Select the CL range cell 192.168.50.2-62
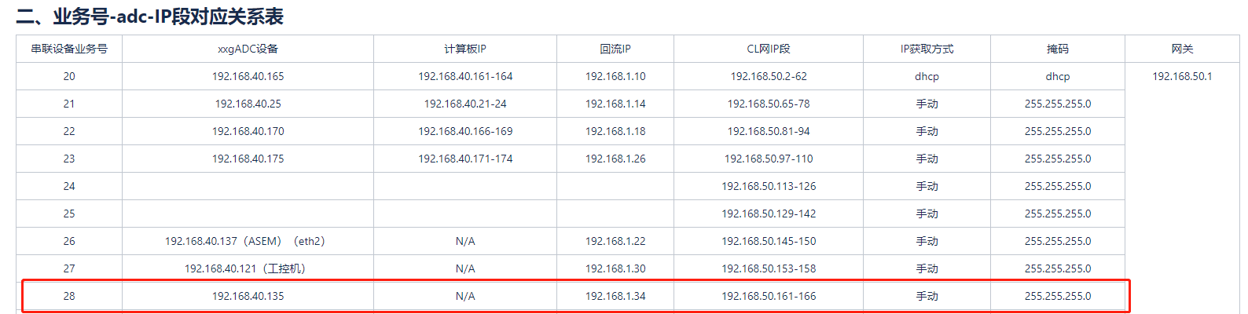The width and height of the screenshot is (1248, 314). click(769, 76)
